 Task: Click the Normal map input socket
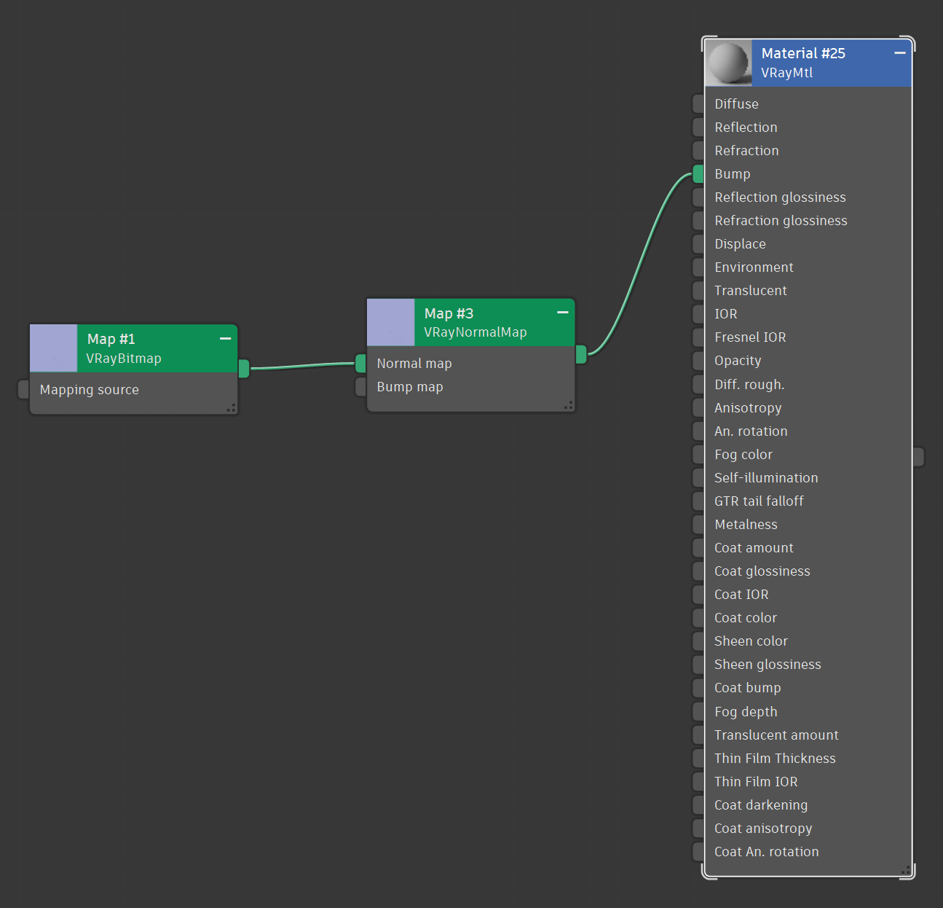tap(360, 363)
